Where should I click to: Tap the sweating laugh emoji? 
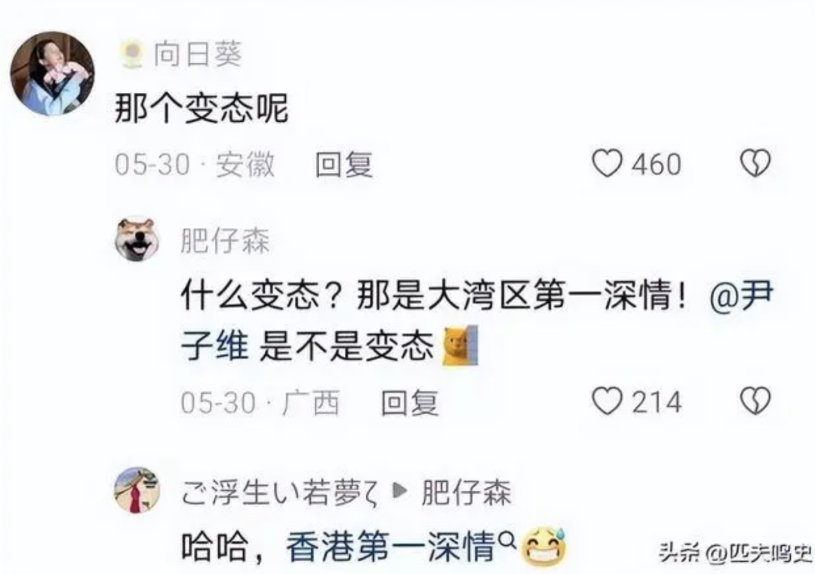(543, 547)
